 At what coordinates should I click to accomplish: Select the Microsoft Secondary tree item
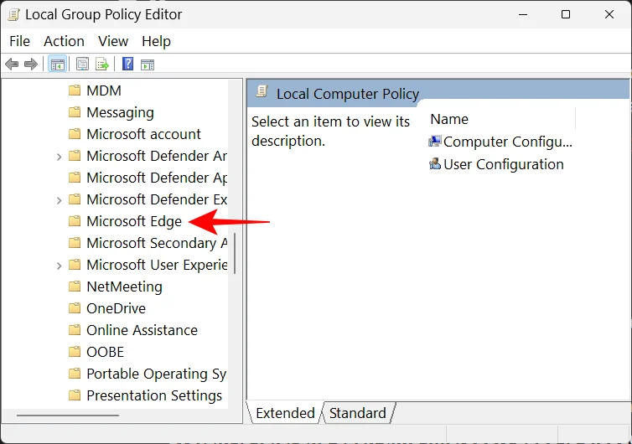157,243
